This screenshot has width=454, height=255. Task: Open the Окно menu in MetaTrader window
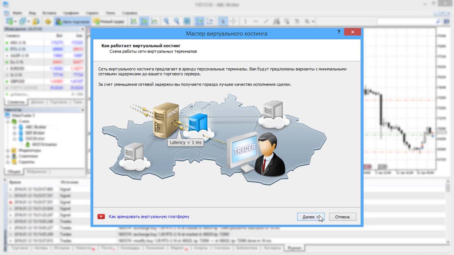tap(111, 13)
